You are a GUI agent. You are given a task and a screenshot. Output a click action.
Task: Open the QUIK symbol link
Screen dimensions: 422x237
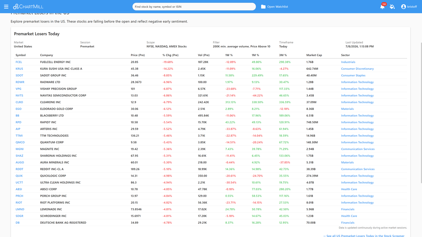(19, 176)
